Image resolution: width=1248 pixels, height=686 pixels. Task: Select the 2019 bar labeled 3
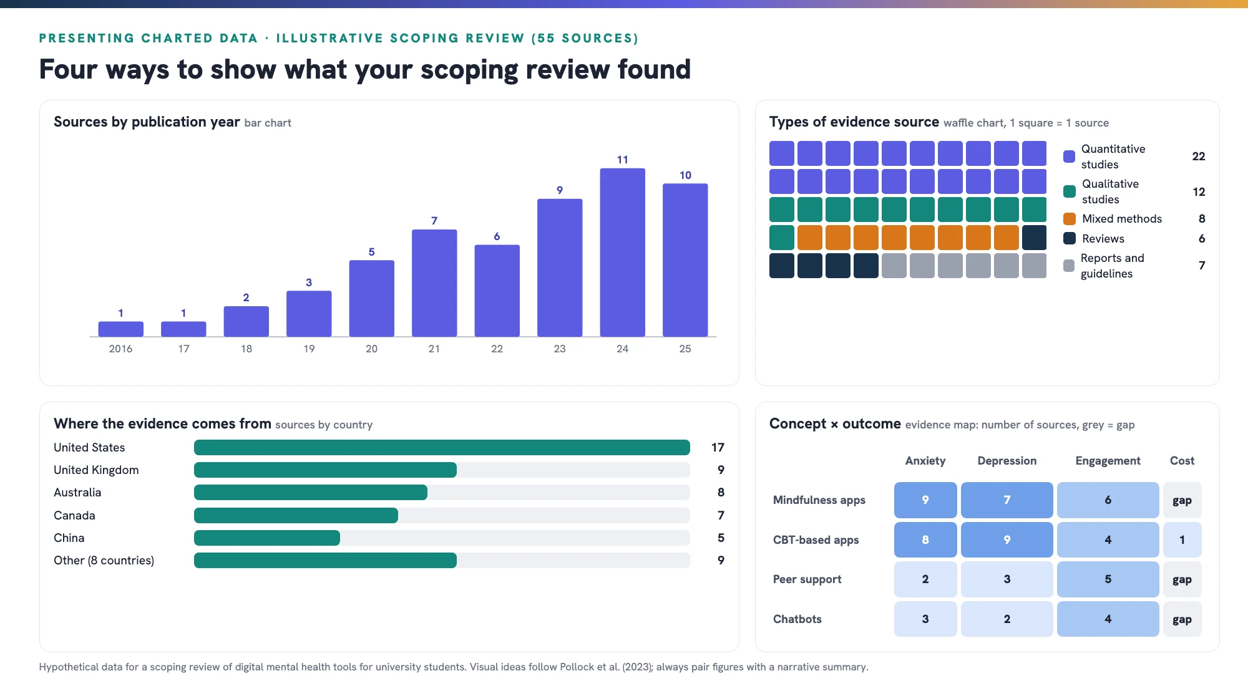click(309, 314)
